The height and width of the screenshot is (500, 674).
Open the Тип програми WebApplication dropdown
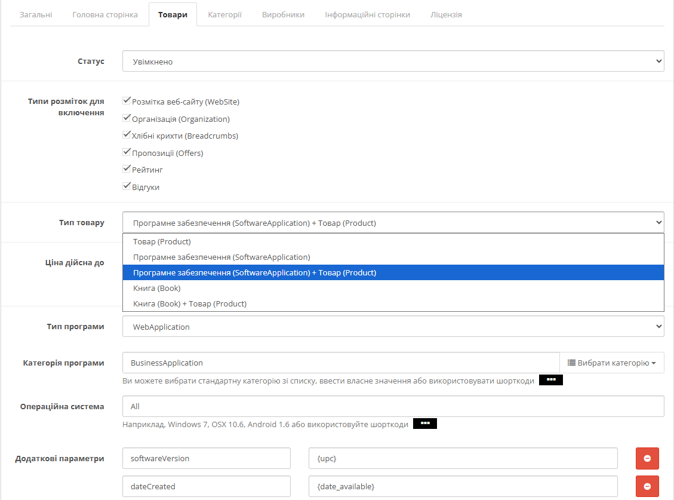pyautogui.click(x=393, y=327)
